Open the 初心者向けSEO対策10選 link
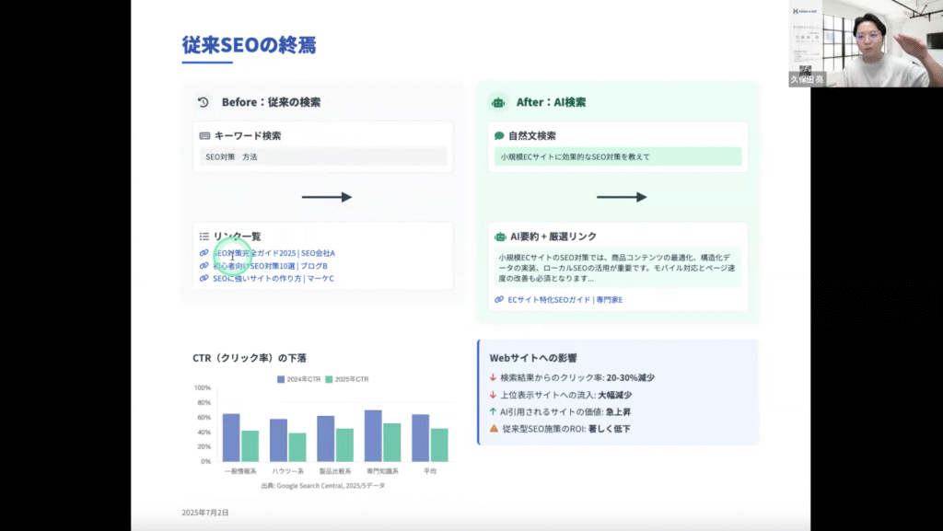The image size is (943, 531). [269, 266]
